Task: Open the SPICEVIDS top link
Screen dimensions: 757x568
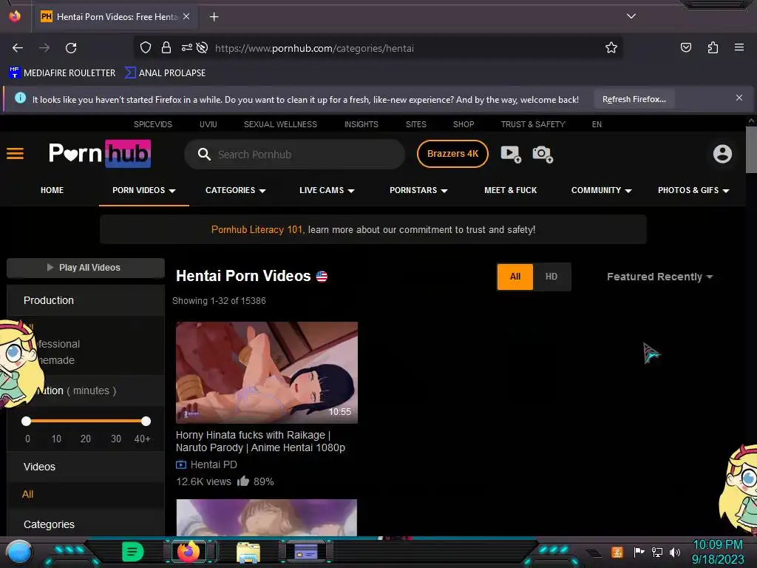Action: pyautogui.click(x=152, y=124)
